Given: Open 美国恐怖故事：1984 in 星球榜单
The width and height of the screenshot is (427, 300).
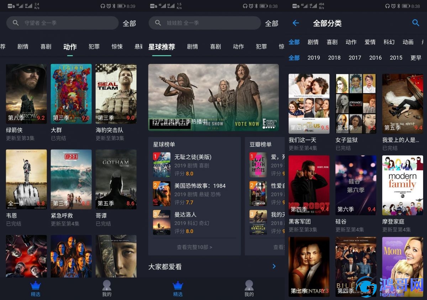Looking at the screenshot, I should click(x=194, y=194).
